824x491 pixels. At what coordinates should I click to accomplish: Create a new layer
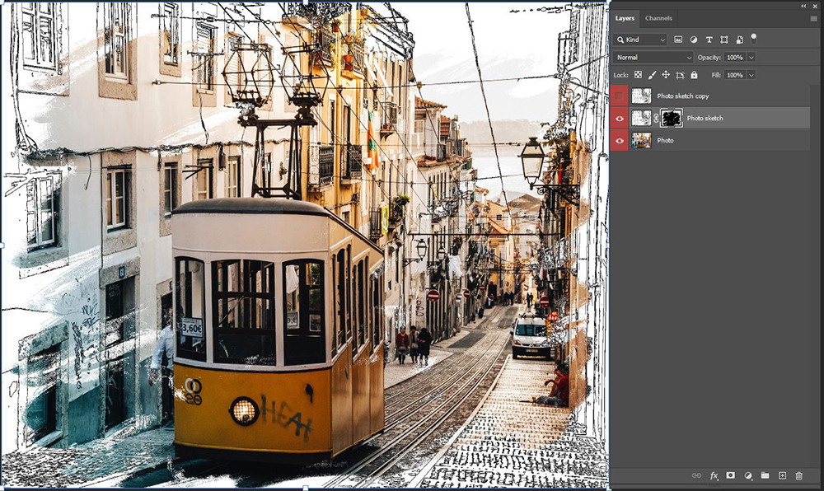(782, 475)
